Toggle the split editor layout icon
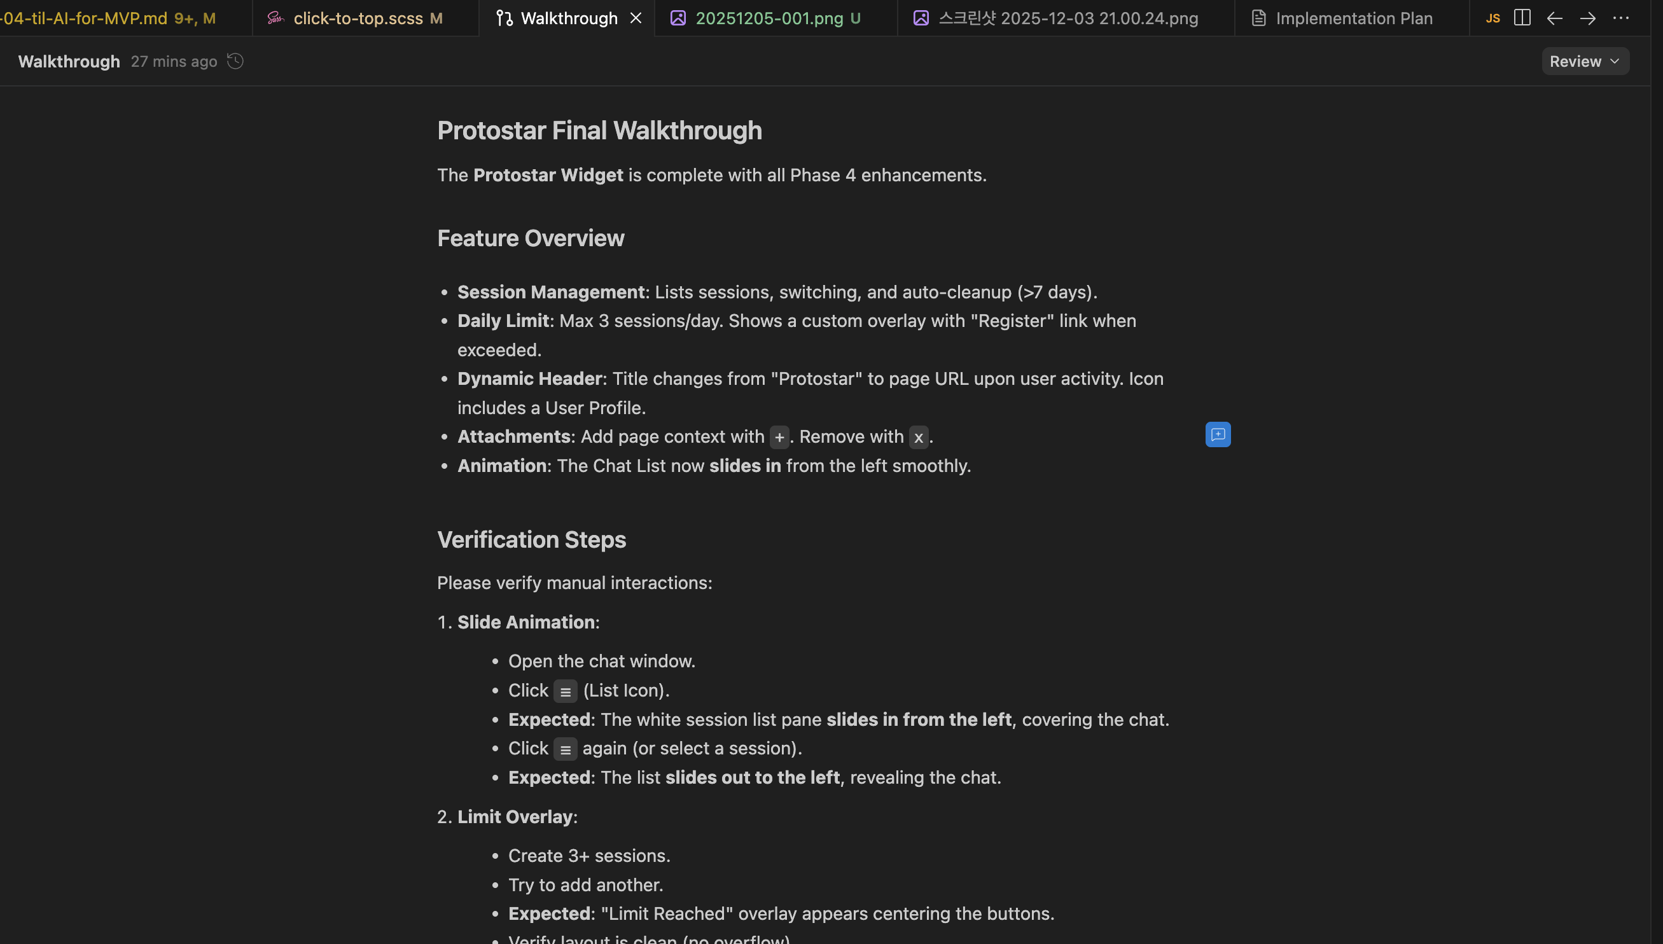 tap(1522, 18)
